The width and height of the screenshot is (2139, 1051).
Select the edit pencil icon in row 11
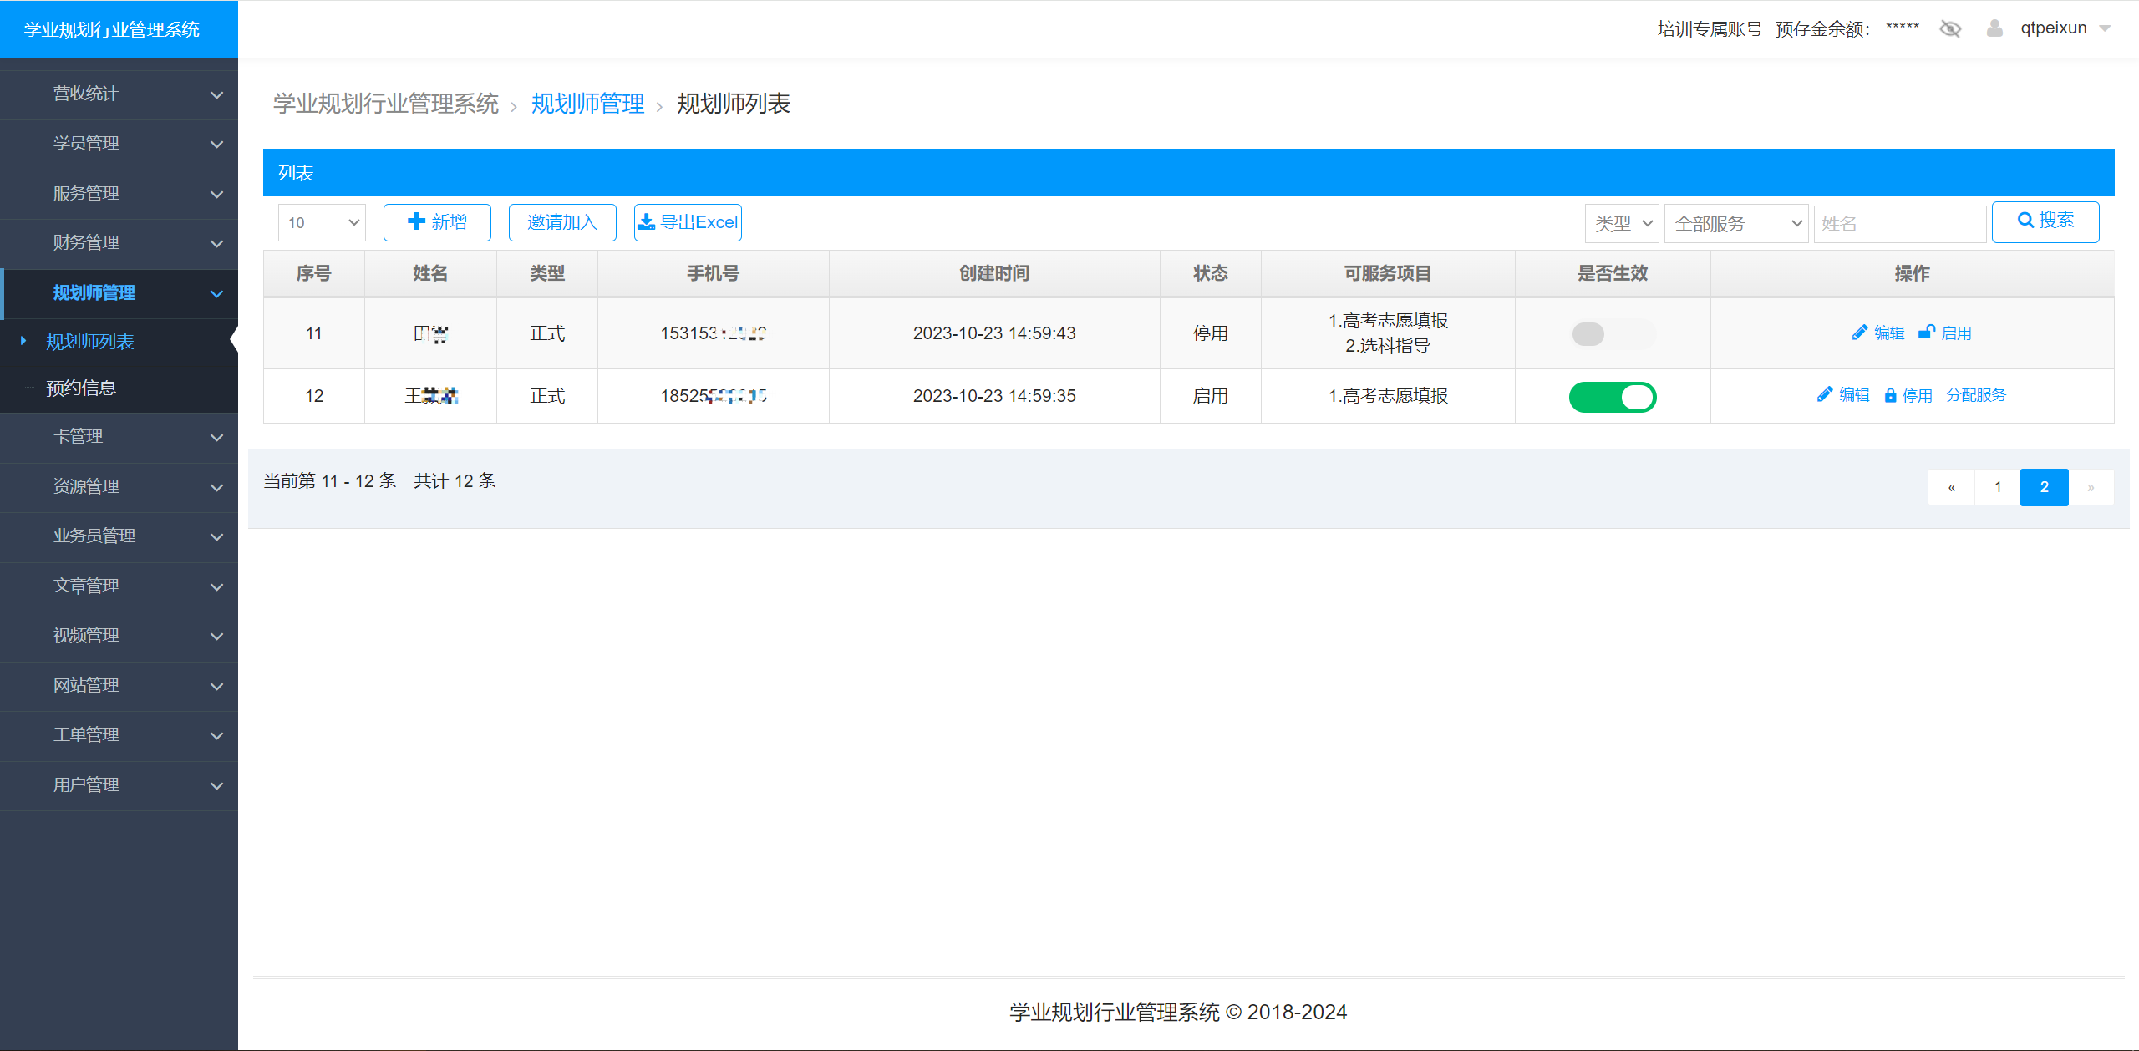(1860, 332)
